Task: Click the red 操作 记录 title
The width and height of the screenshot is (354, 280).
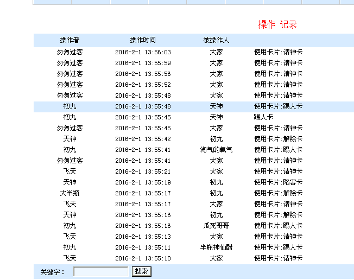Action: click(277, 24)
